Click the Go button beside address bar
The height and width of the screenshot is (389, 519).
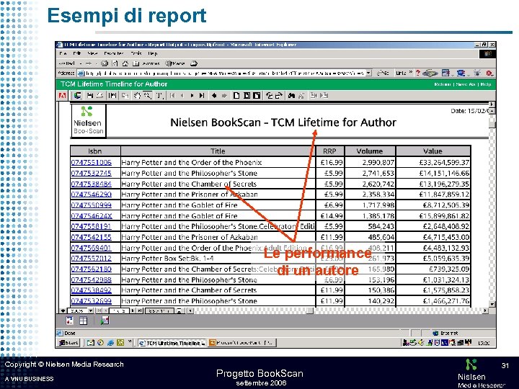coord(383,73)
